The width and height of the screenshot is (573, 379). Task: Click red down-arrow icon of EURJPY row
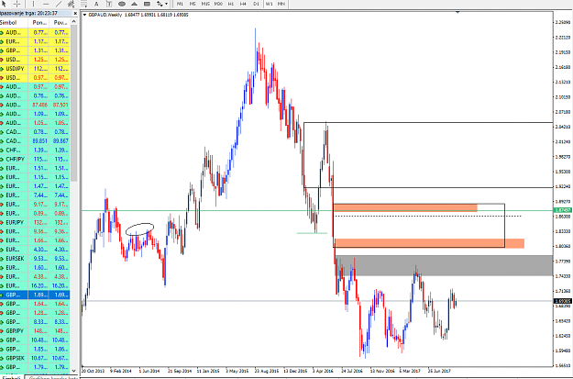[x=2, y=222]
